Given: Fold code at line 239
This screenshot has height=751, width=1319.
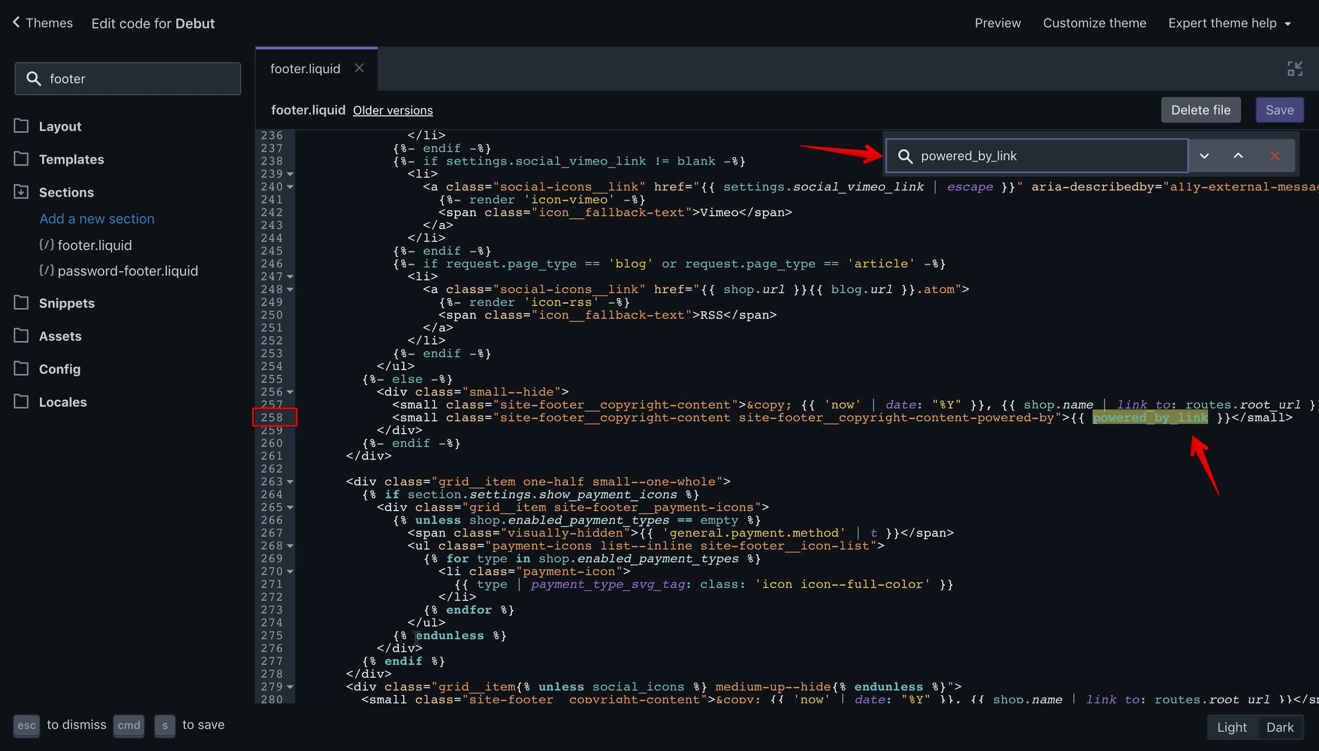Looking at the screenshot, I should point(290,174).
